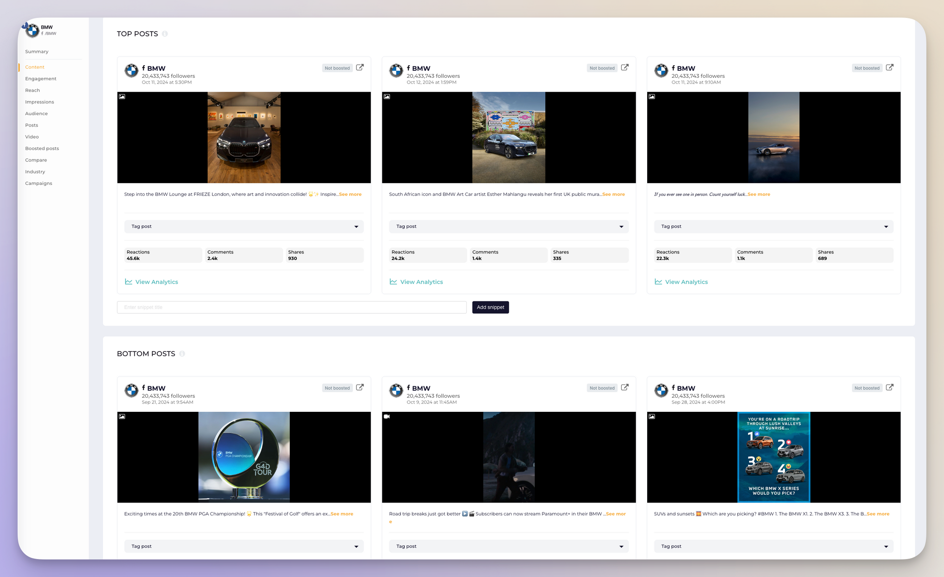The image size is (944, 577).
Task: Click image type icon on PGA Championship post
Action: [122, 417]
